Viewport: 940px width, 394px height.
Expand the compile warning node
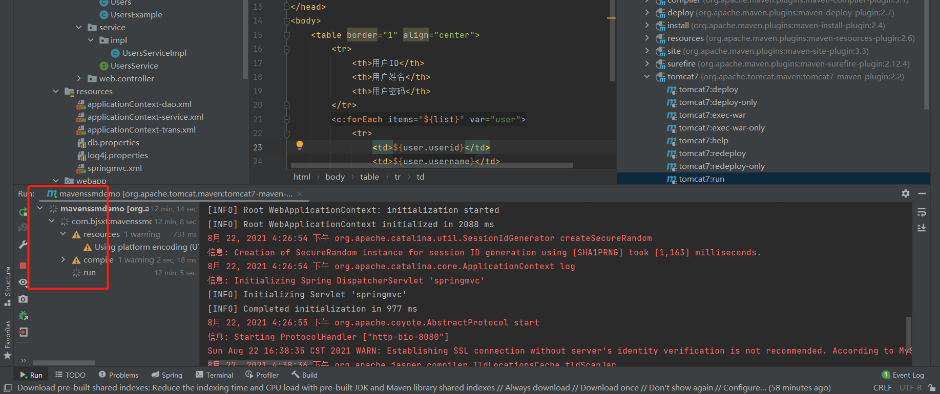pos(62,259)
